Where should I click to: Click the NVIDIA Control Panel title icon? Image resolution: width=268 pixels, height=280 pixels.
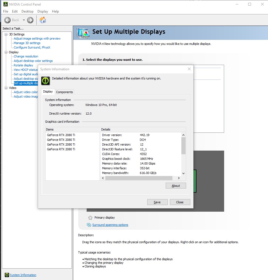coord(6,4)
